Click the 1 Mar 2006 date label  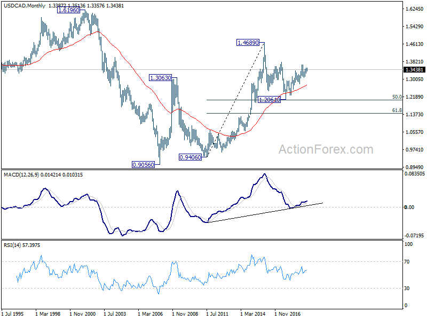pos(151,314)
